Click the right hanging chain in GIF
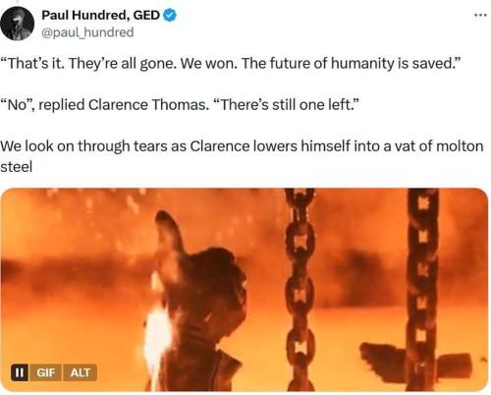Screen dimensions: 491x395 (422, 290)
